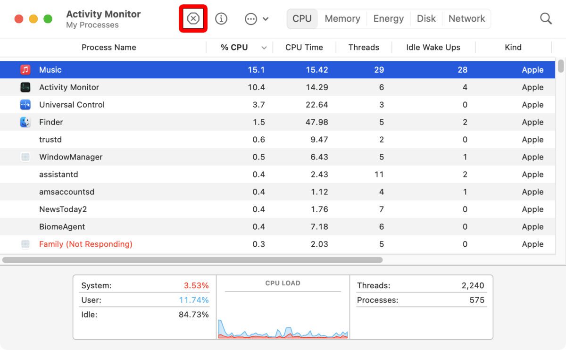
Task: Open the search icon in the toolbar
Action: 545,18
